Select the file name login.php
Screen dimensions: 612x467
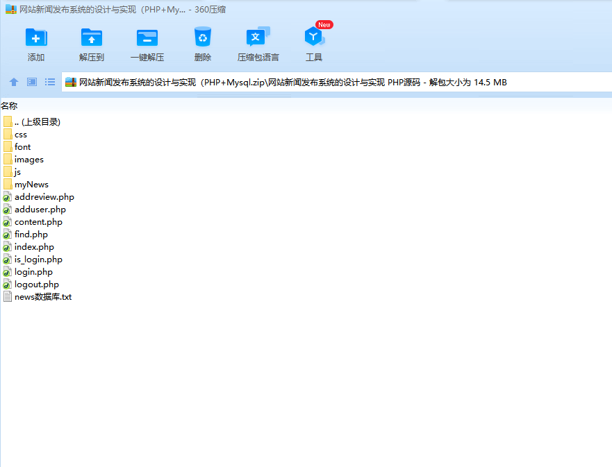click(x=33, y=272)
